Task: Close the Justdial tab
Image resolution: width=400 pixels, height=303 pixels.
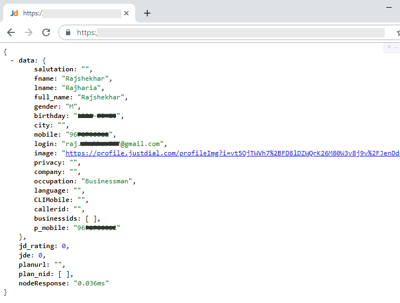Action: pyautogui.click(x=127, y=13)
